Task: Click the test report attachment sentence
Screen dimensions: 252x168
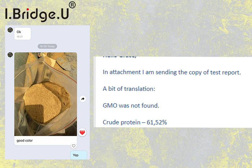Action: (172, 72)
